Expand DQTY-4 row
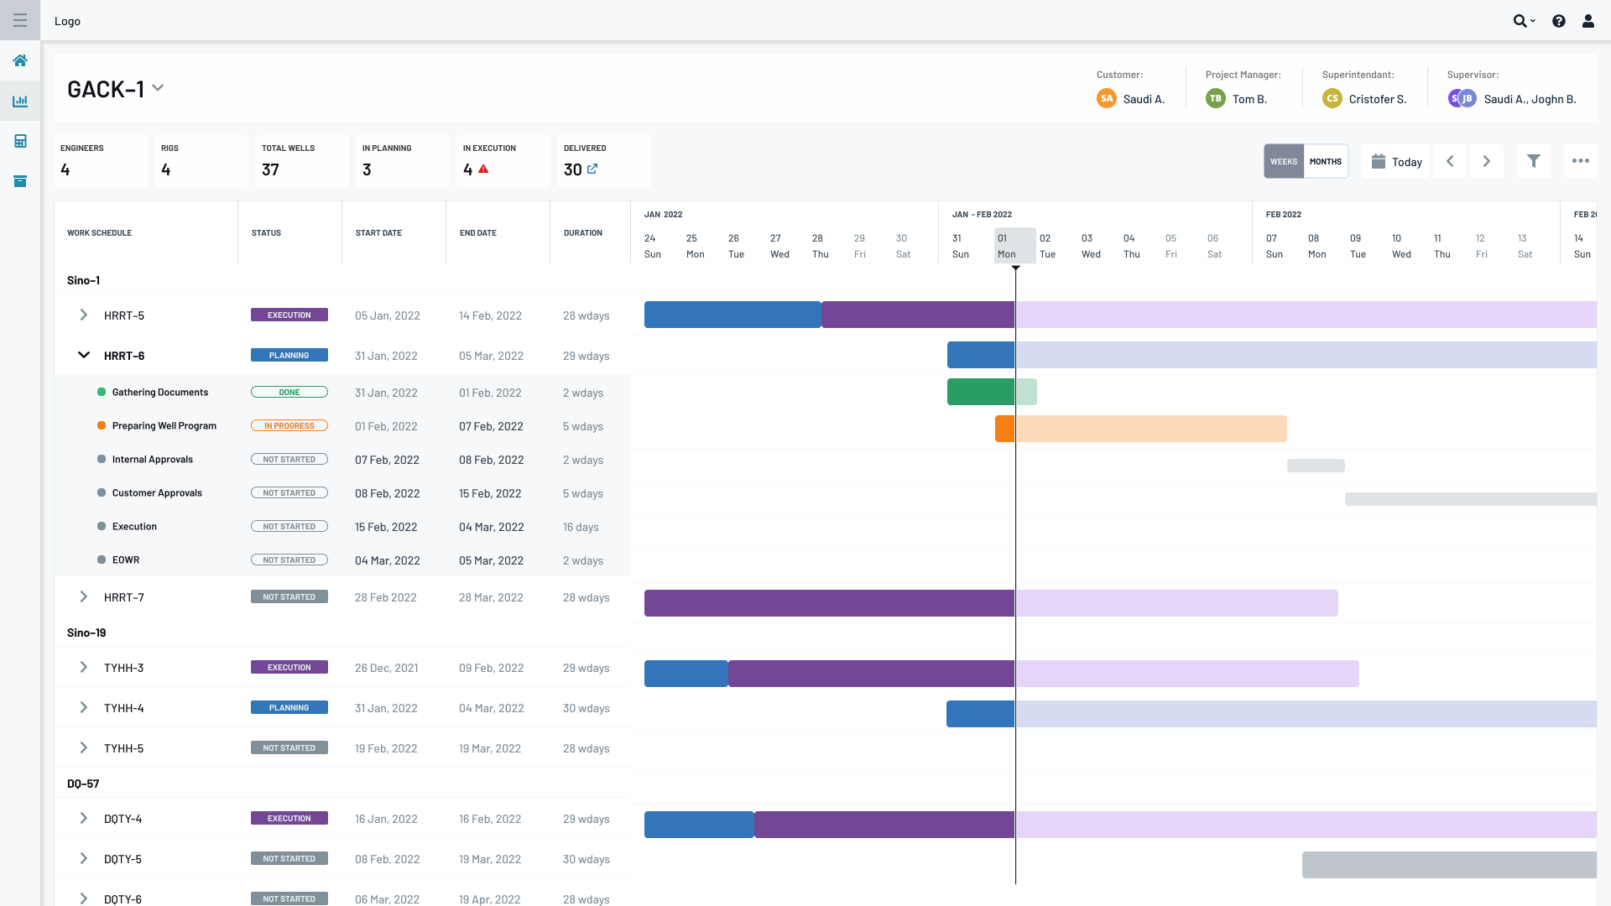The width and height of the screenshot is (1611, 906). pos(83,818)
